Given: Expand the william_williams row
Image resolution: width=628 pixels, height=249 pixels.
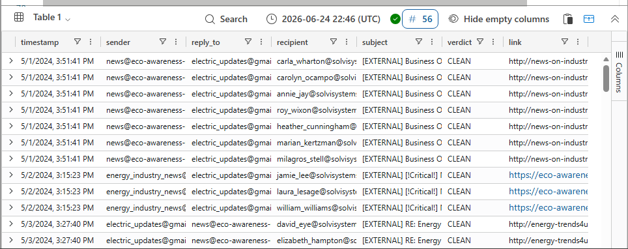Looking at the screenshot, I should [x=11, y=208].
